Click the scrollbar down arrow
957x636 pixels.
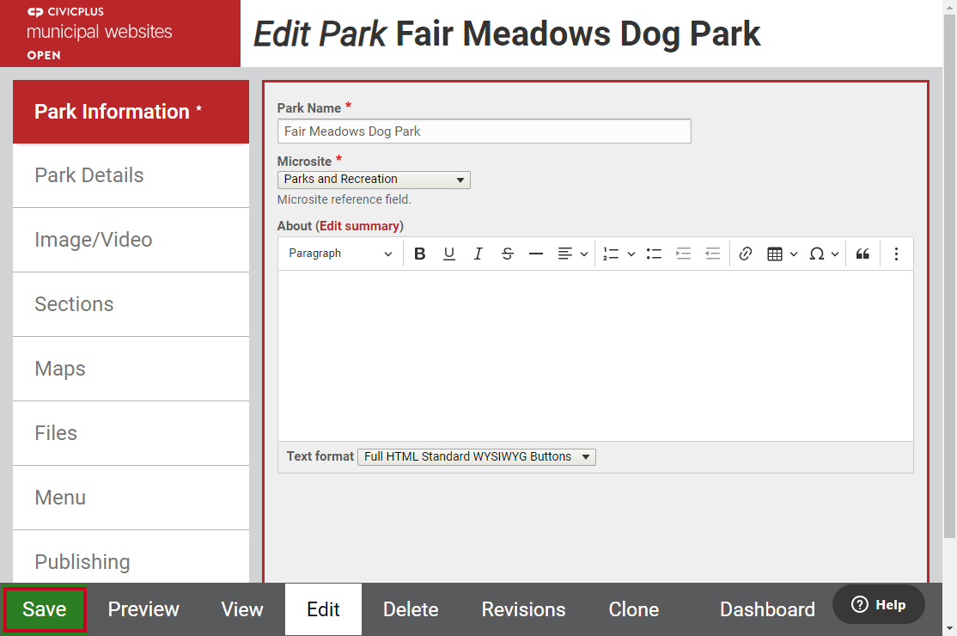click(949, 628)
